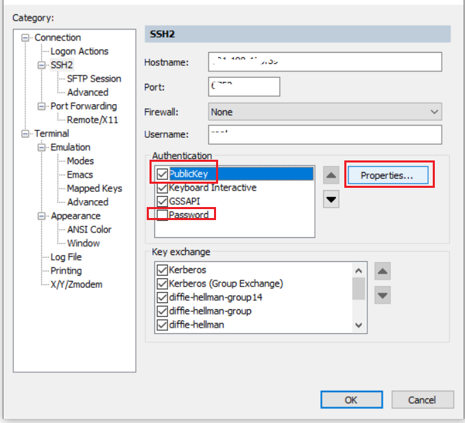Collapse the Appearance tree node
Viewport: 465px width, 423px height.
tap(42, 216)
